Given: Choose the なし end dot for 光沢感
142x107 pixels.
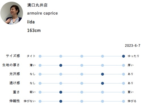Looking at the screenshot, I should [x=40, y=74].
